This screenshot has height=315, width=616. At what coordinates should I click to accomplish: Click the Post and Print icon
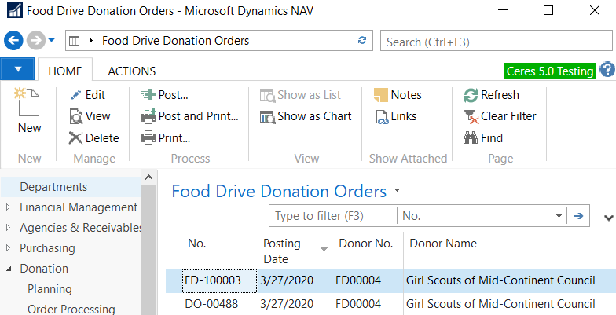coord(148,116)
